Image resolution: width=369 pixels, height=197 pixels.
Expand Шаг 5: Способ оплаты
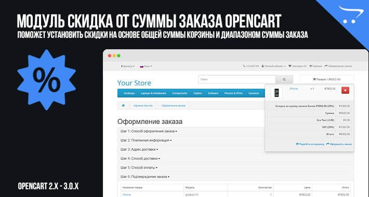coord(139,167)
